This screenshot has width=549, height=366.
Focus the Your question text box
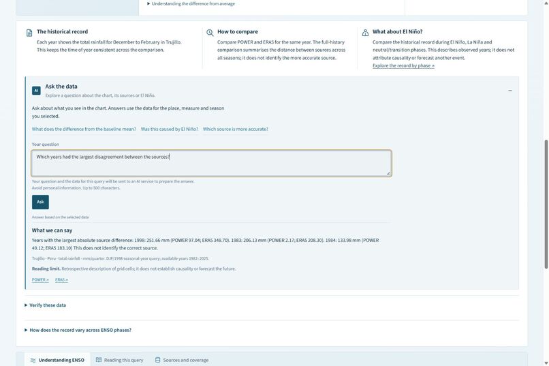tap(211, 163)
